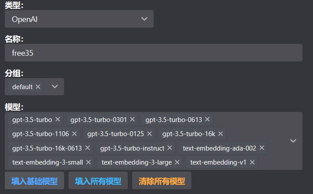This screenshot has width=313, height=194.
Task: Click the gpt-3.5-turbo-0125 tag label
Action: click(115, 134)
